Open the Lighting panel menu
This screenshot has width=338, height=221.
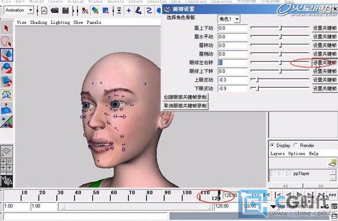click(60, 22)
